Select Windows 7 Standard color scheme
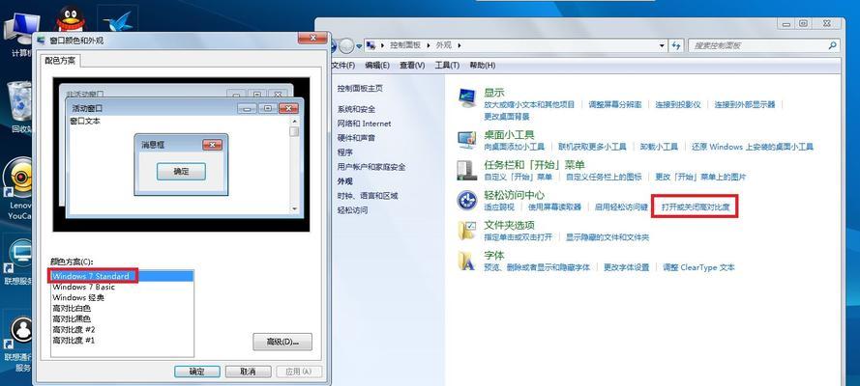 [122, 276]
